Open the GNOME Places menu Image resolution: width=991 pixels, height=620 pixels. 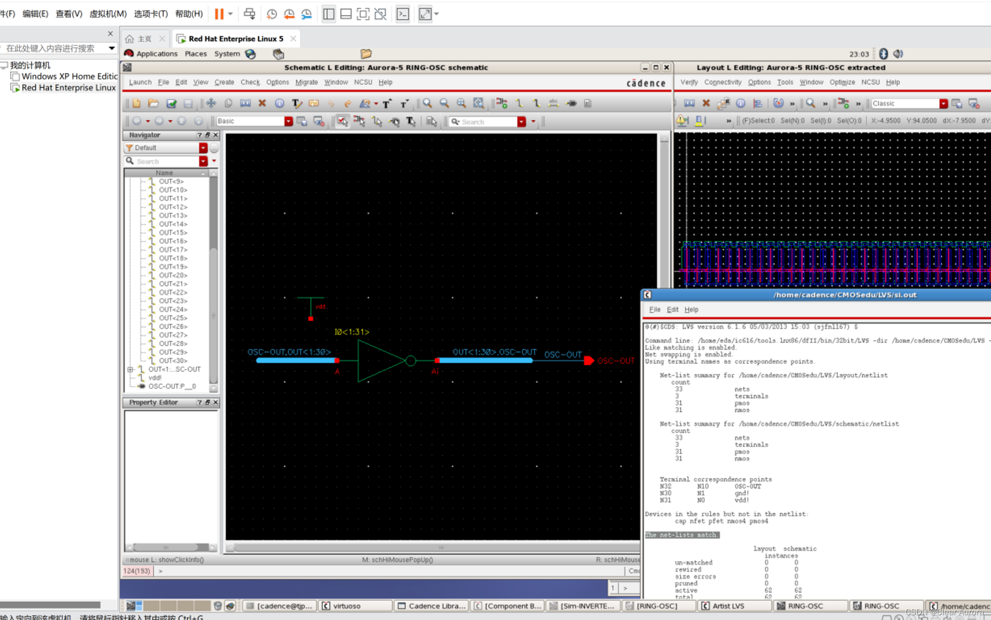tap(195, 54)
